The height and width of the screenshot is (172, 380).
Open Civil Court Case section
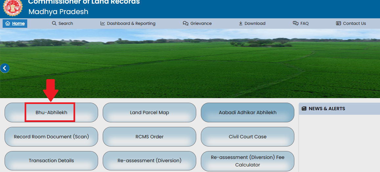click(x=247, y=137)
